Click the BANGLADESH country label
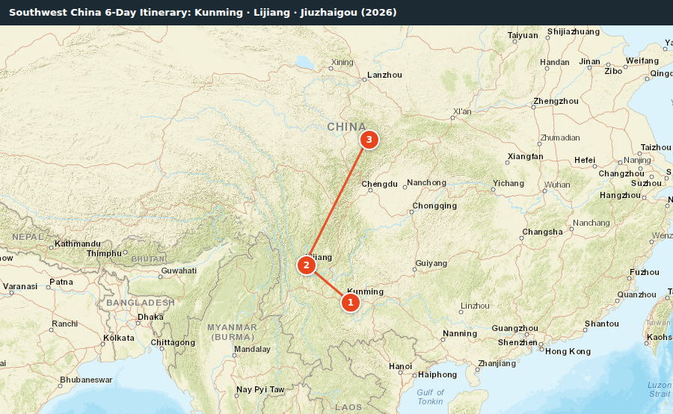 point(141,303)
